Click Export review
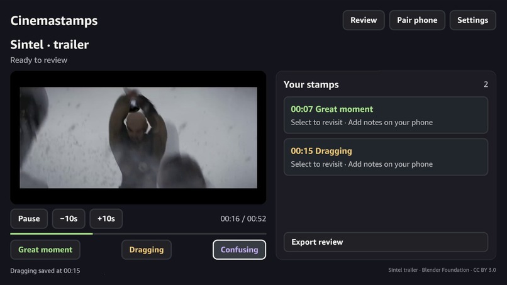This screenshot has width=507, height=285. (x=386, y=242)
